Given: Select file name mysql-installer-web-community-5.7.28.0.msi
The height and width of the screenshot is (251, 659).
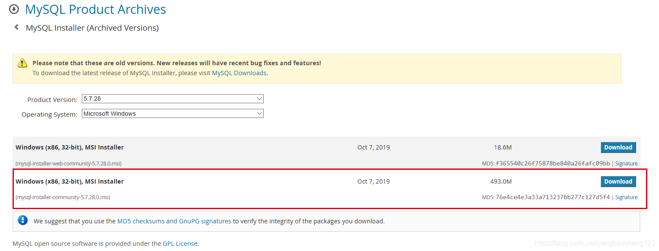Looking at the screenshot, I should [68, 163].
